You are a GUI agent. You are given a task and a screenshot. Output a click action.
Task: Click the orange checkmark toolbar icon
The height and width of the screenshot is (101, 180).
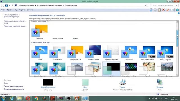pos(168,10)
